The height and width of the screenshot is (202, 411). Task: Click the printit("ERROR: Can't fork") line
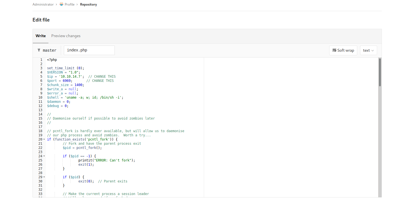click(107, 160)
